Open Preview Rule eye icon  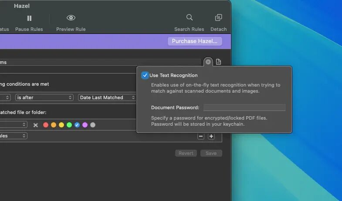tap(71, 18)
